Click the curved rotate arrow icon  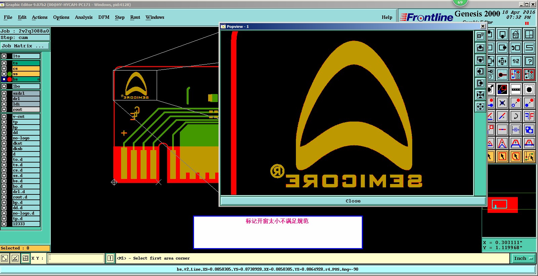[515, 117]
